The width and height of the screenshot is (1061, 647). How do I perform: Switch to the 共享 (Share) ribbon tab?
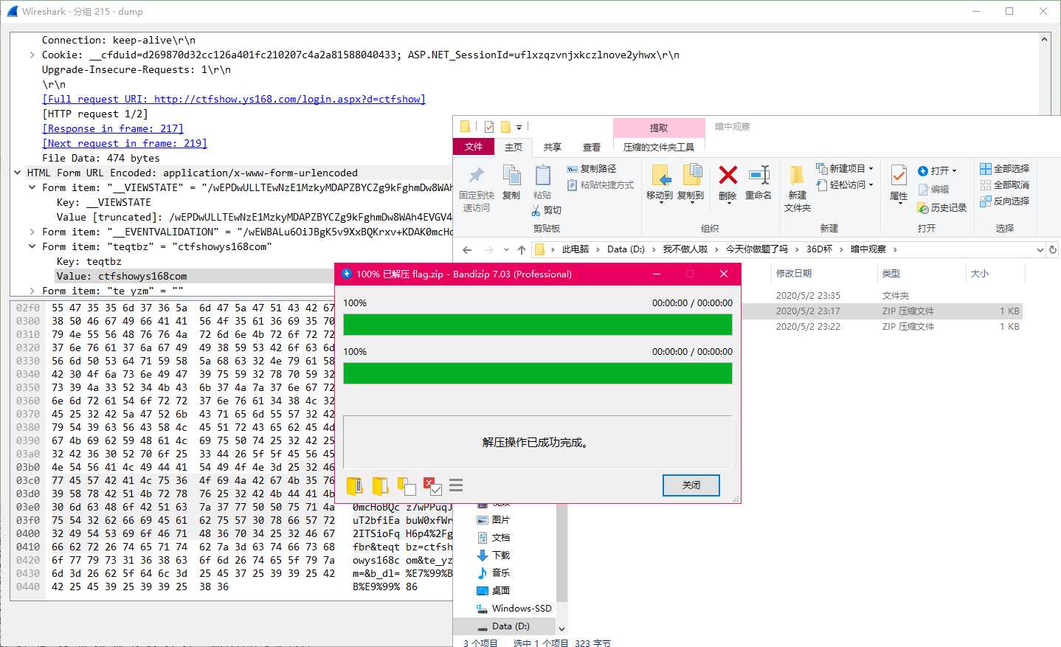tap(553, 147)
